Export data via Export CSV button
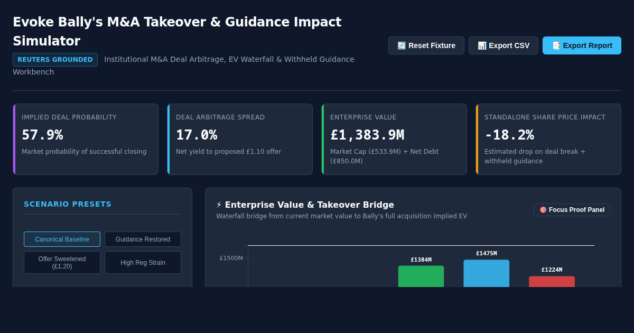 pos(504,45)
